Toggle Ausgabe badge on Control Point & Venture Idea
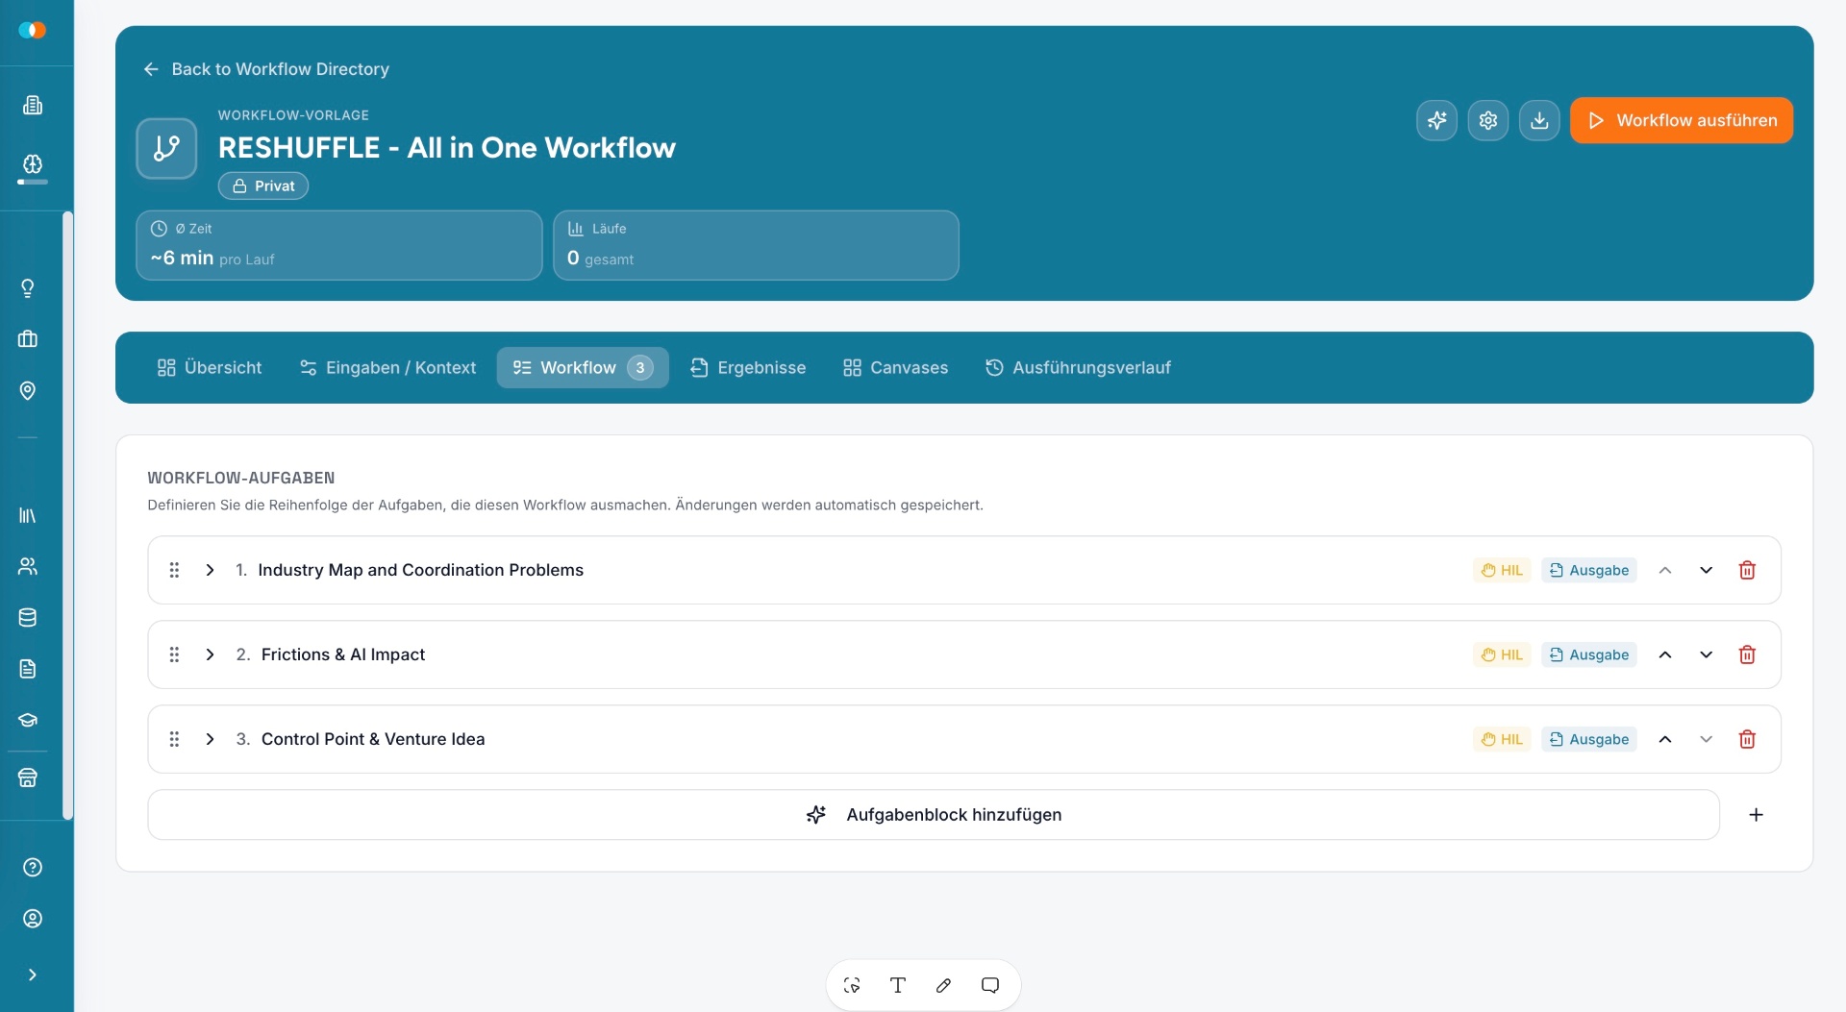The image size is (1846, 1012). (x=1589, y=739)
